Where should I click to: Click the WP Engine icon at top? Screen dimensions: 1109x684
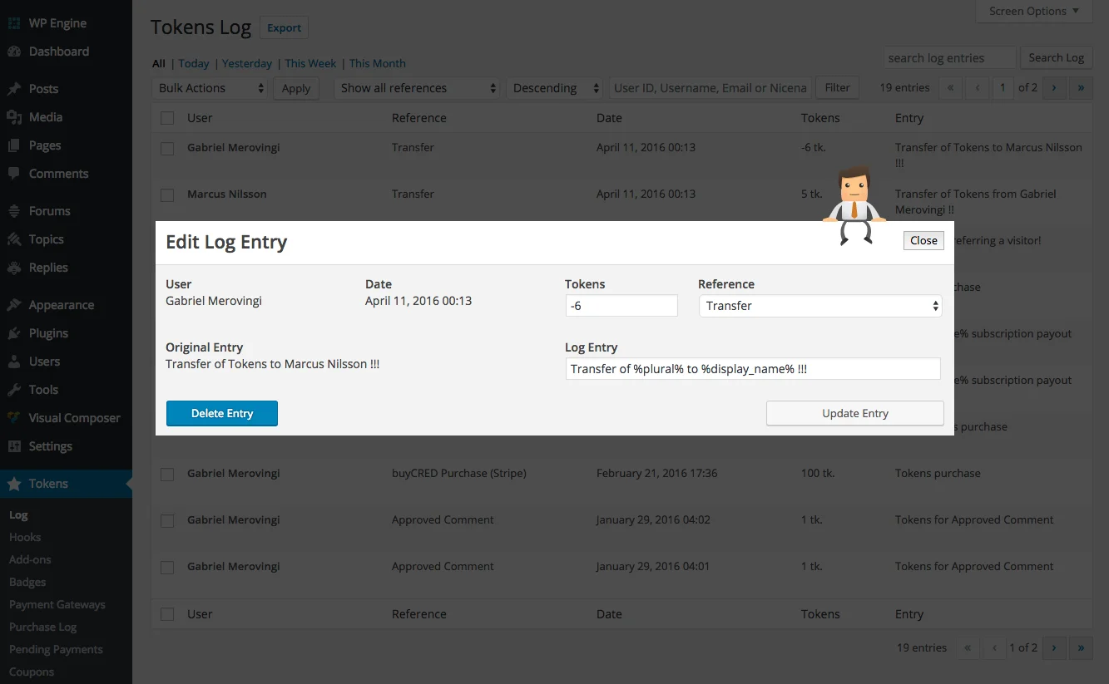pyautogui.click(x=13, y=22)
